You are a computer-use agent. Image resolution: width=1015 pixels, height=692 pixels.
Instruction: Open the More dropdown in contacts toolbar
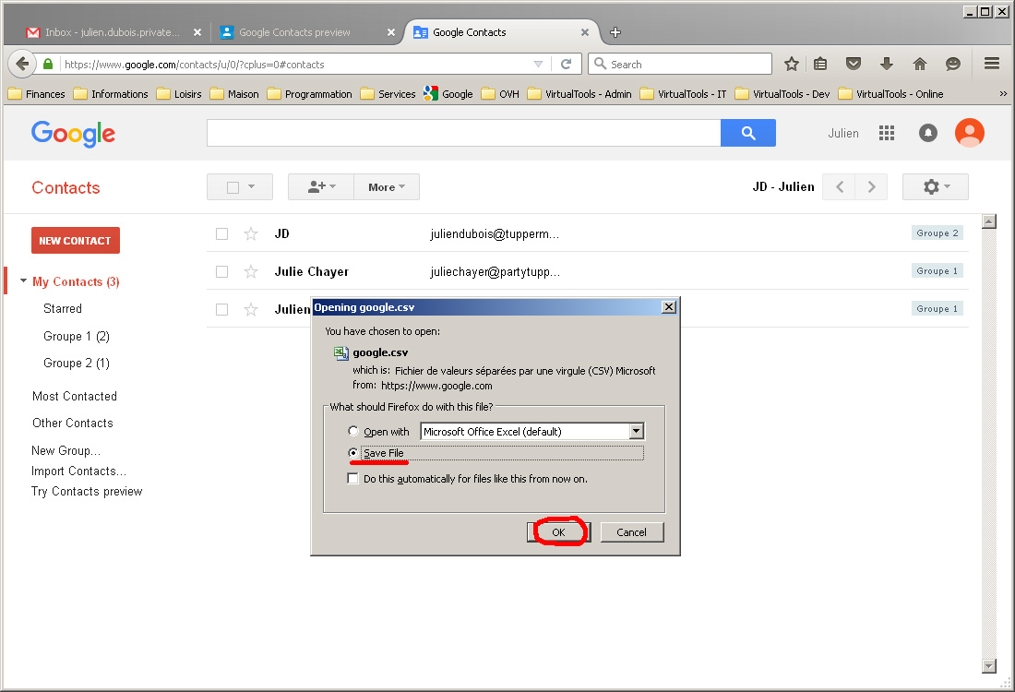(387, 187)
